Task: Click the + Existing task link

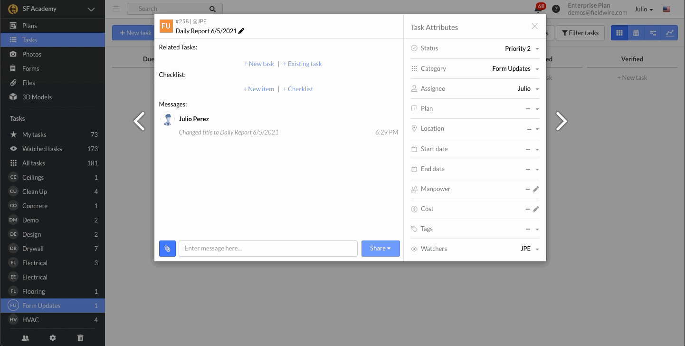Action: pyautogui.click(x=302, y=64)
